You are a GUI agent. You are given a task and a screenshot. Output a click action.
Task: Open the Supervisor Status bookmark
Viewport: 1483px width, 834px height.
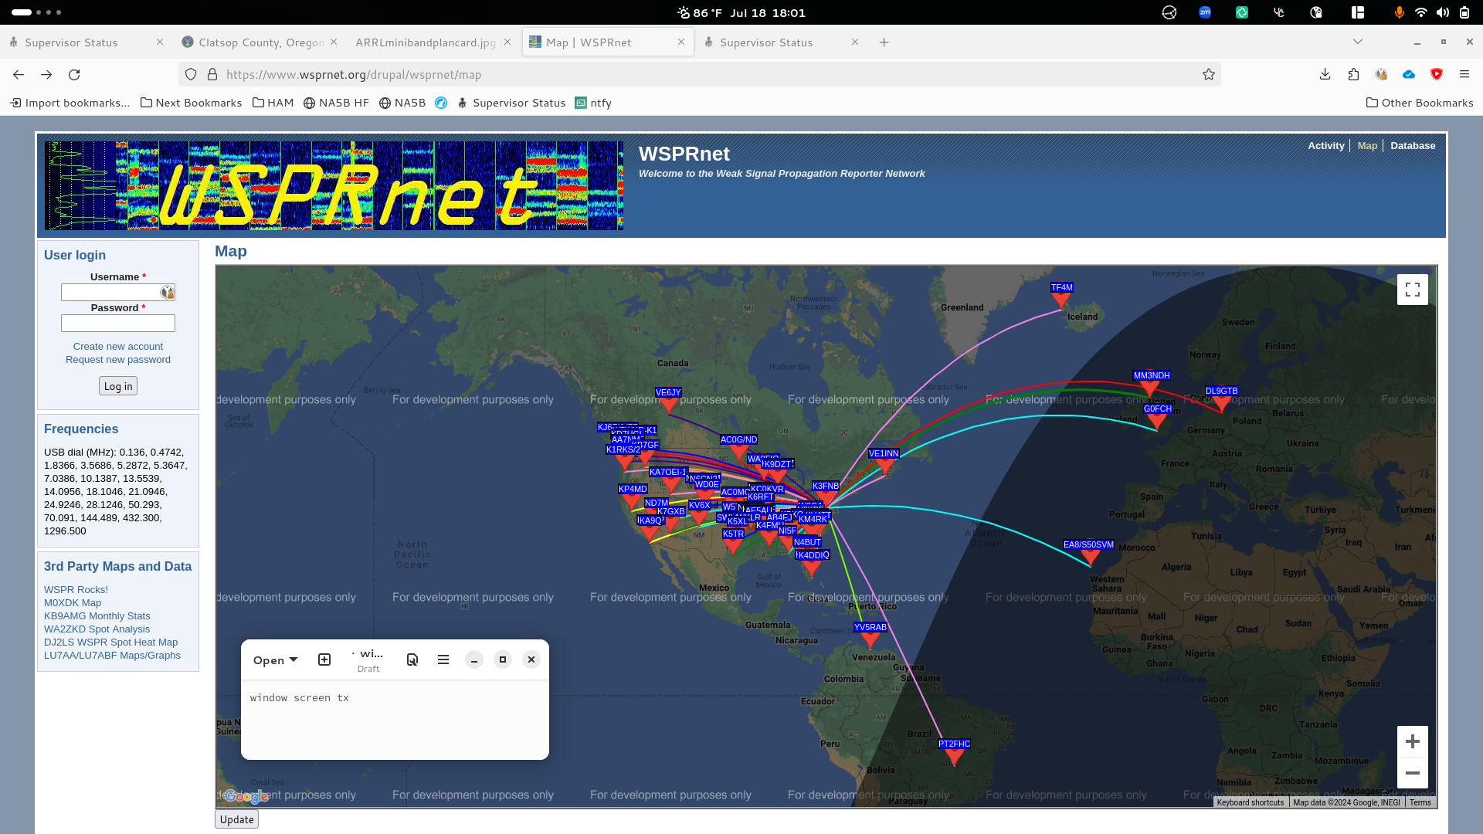coord(511,103)
